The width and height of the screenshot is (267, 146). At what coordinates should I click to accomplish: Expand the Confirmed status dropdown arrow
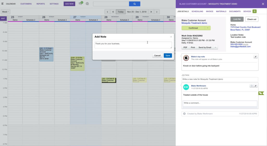208,28
